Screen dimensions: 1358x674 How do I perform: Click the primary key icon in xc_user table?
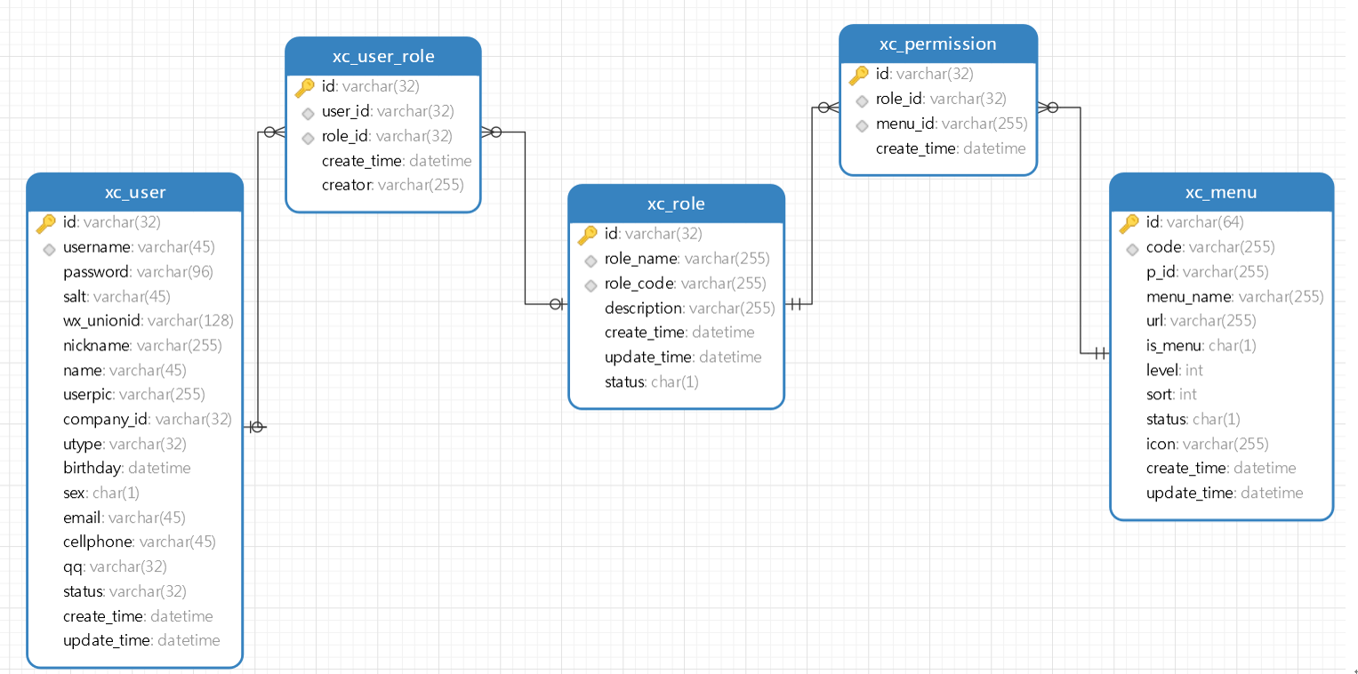click(46, 222)
